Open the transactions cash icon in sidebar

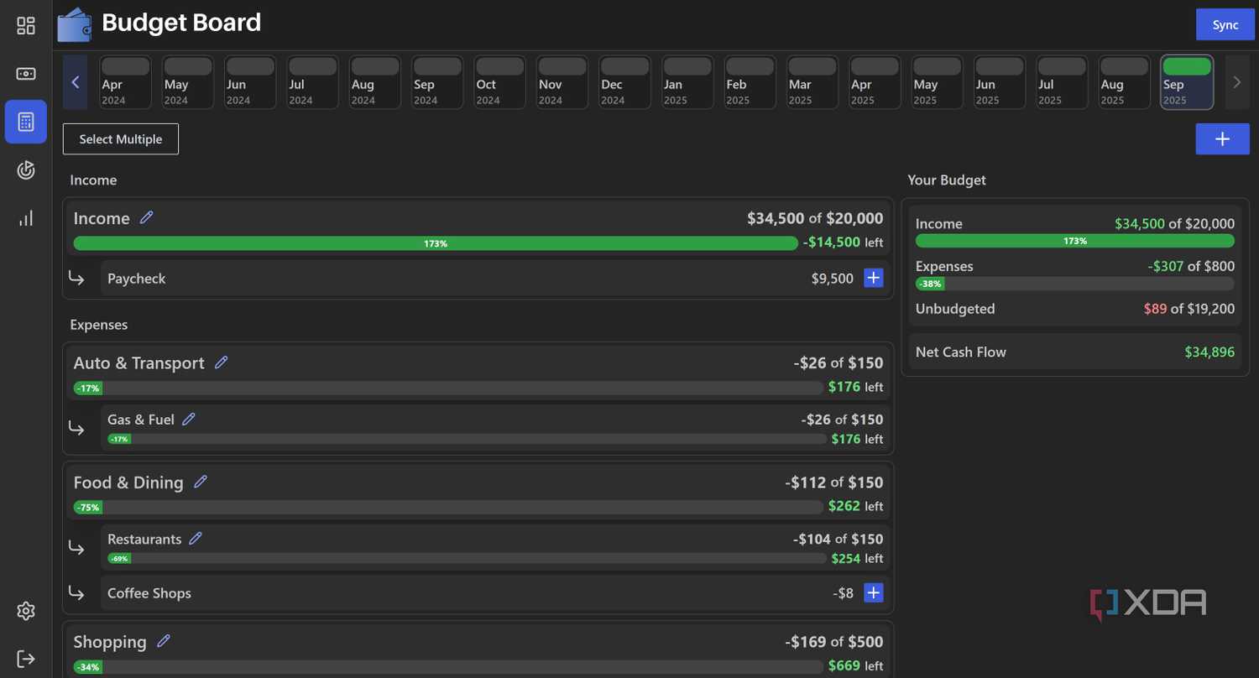coord(26,74)
